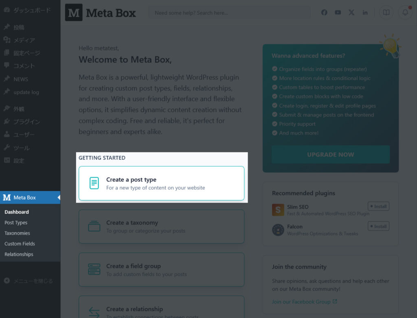417x318 pixels.
Task: Open the notifications bell icon
Action: [405, 13]
